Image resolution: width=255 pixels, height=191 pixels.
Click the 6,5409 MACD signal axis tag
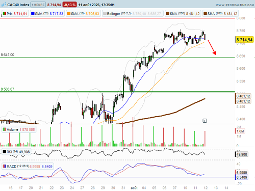[242, 177]
